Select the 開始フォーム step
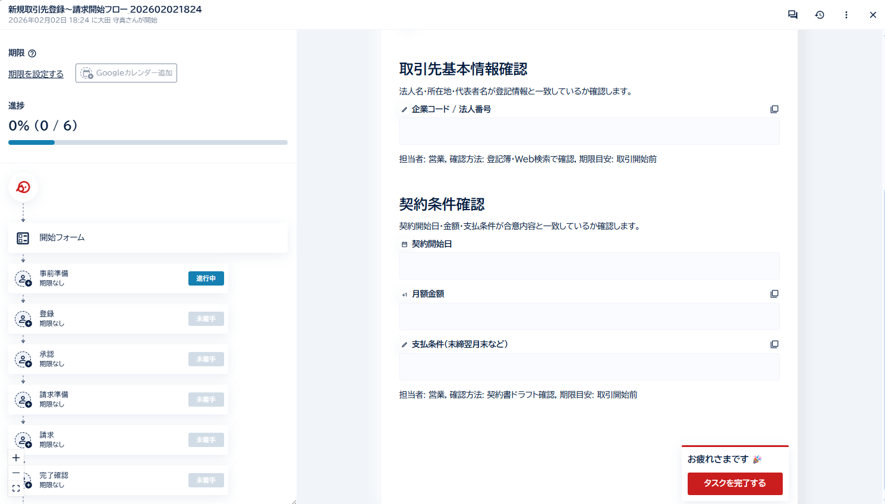Image resolution: width=885 pixels, height=504 pixels. tap(148, 238)
